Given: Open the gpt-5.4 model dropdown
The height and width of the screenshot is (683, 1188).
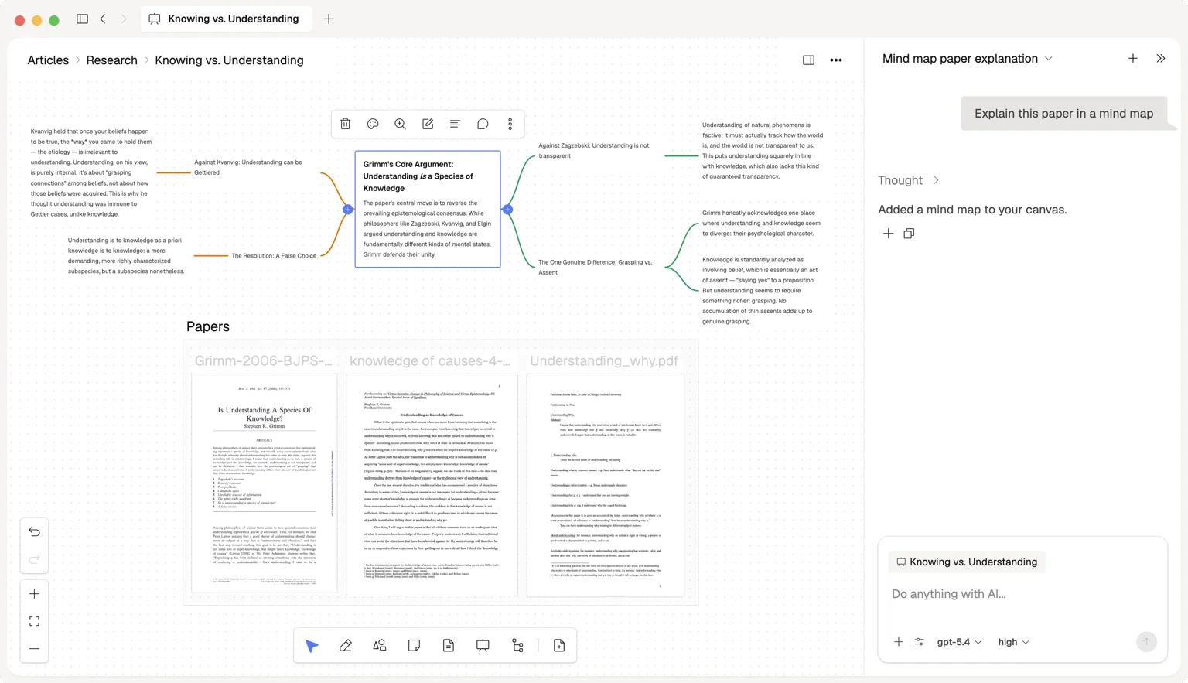Looking at the screenshot, I should [x=958, y=642].
